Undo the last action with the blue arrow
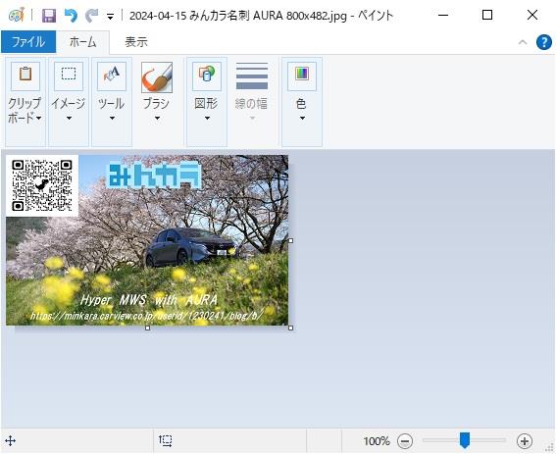Viewport: 556px width, 454px height. coord(71,16)
